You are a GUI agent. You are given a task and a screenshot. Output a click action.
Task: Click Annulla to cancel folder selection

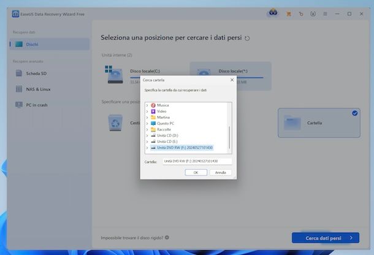220,172
